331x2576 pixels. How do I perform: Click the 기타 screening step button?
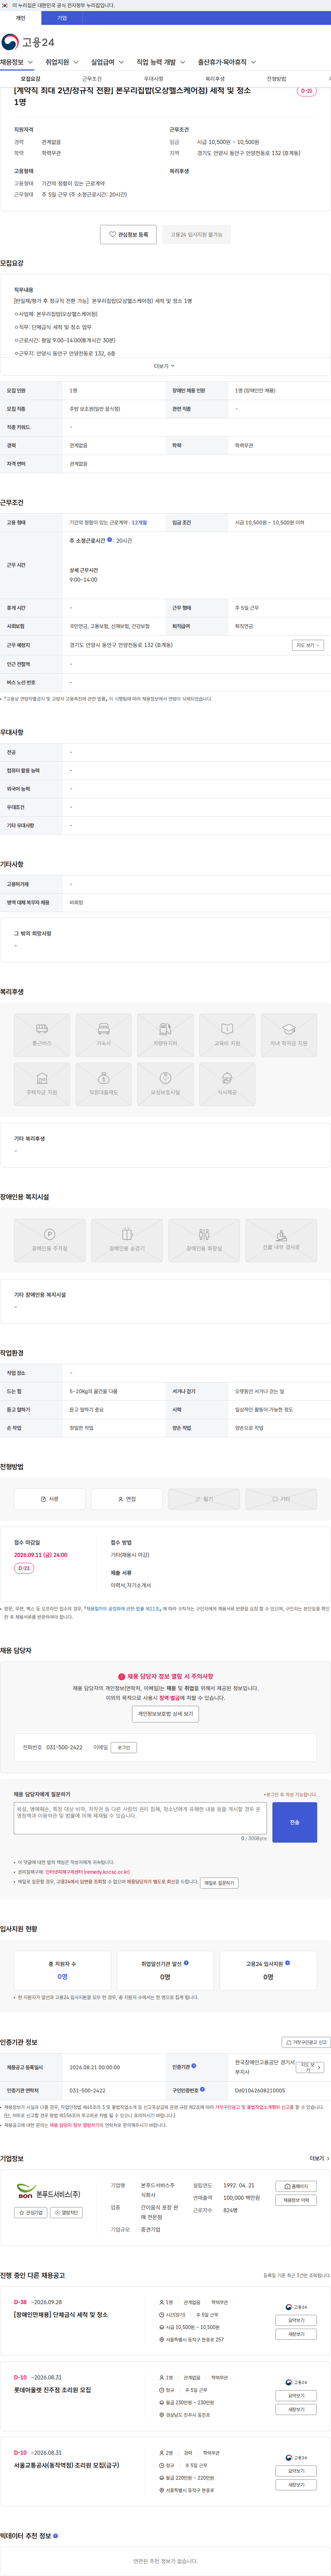click(281, 1499)
